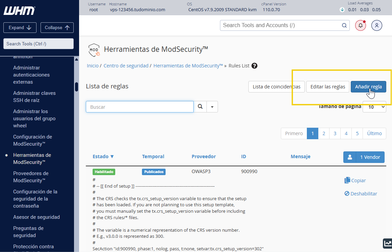Open Administrar los usuarios del grupo wheel
Image resolution: width=392 pixels, height=252 pixels.
pyautogui.click(x=34, y=119)
